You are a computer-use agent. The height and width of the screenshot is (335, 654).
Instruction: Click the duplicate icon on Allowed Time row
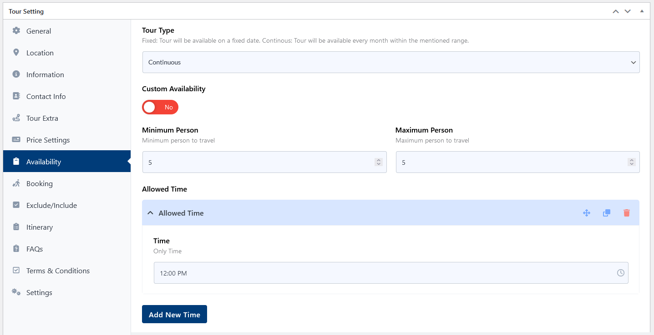pyautogui.click(x=606, y=213)
